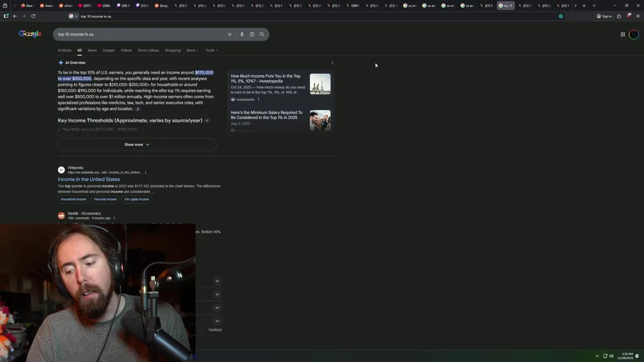
Task: Open 'Minimum Salary Required' Top 1% article
Action: [267, 115]
